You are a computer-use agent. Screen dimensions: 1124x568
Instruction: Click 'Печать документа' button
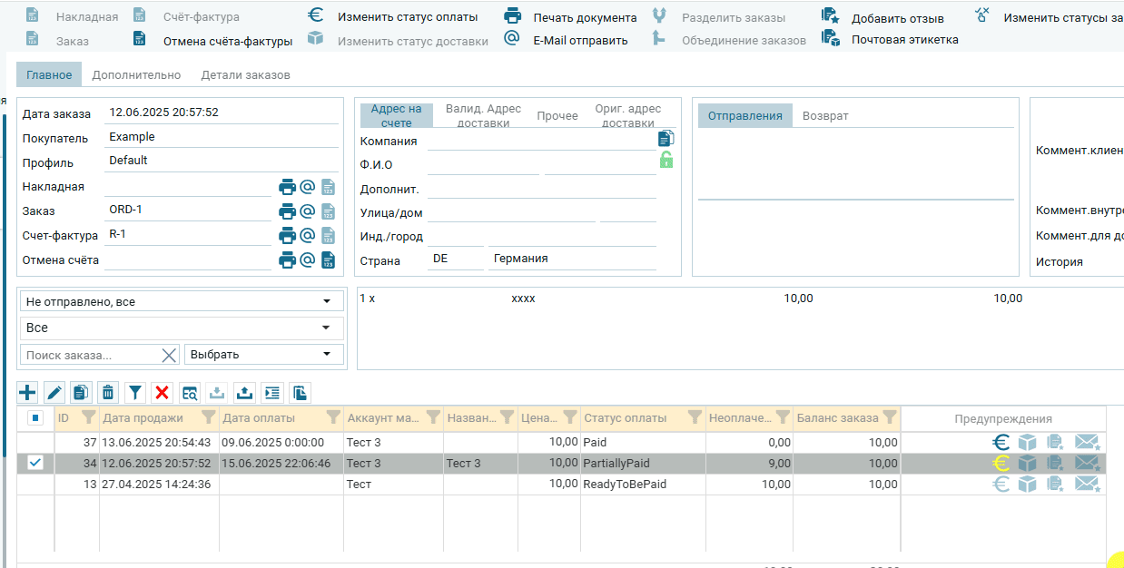coord(584,18)
